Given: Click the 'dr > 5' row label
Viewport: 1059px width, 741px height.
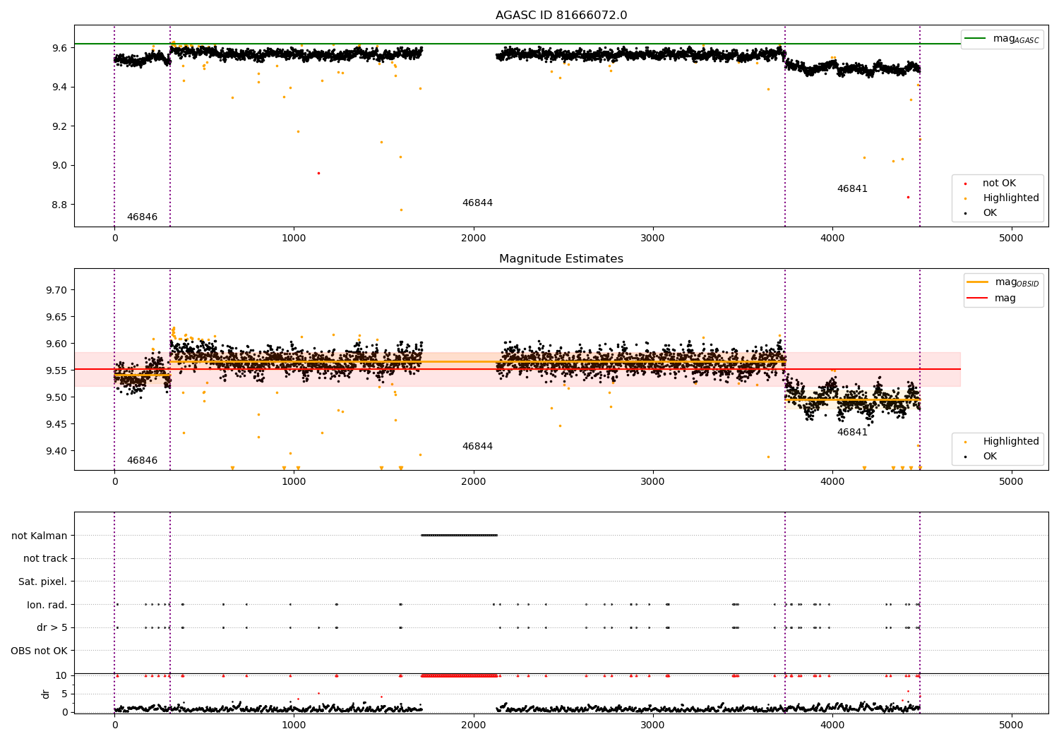Looking at the screenshot, I should [52, 628].
